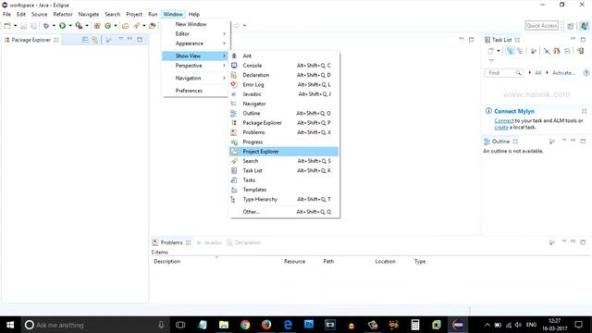This screenshot has width=592, height=333.
Task: Open the File menu
Action: click(7, 15)
